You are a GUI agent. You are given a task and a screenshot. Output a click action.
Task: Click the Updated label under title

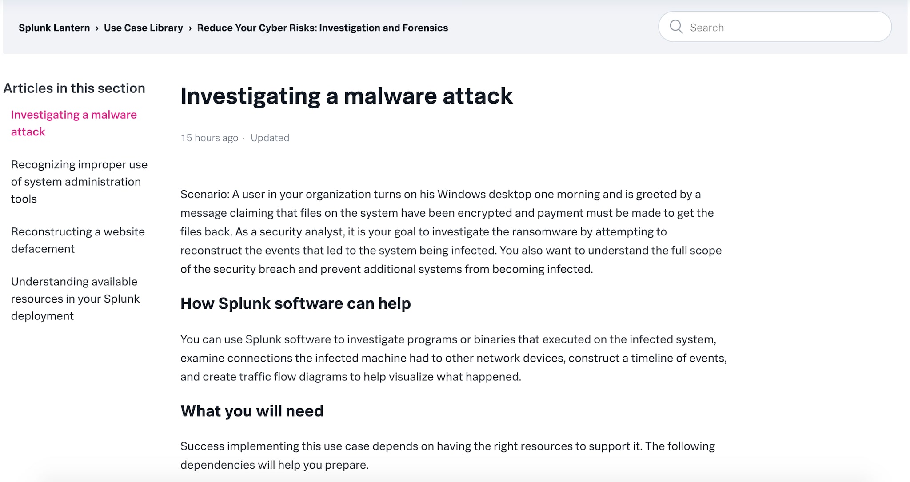[x=270, y=138]
